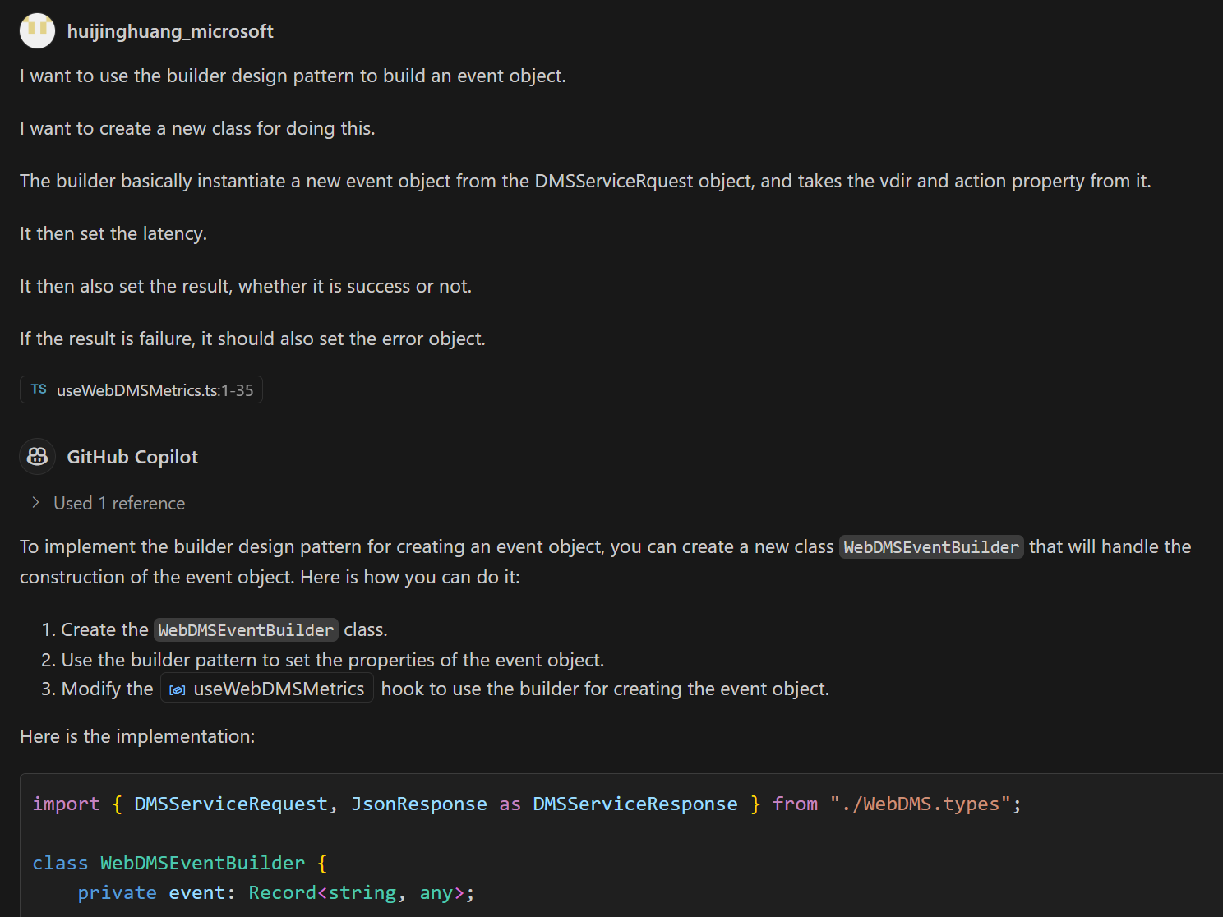This screenshot has width=1223, height=917.
Task: Click the line 'It then also set the result'
Action: (246, 286)
